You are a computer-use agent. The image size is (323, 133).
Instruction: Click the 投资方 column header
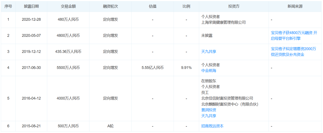234,6
